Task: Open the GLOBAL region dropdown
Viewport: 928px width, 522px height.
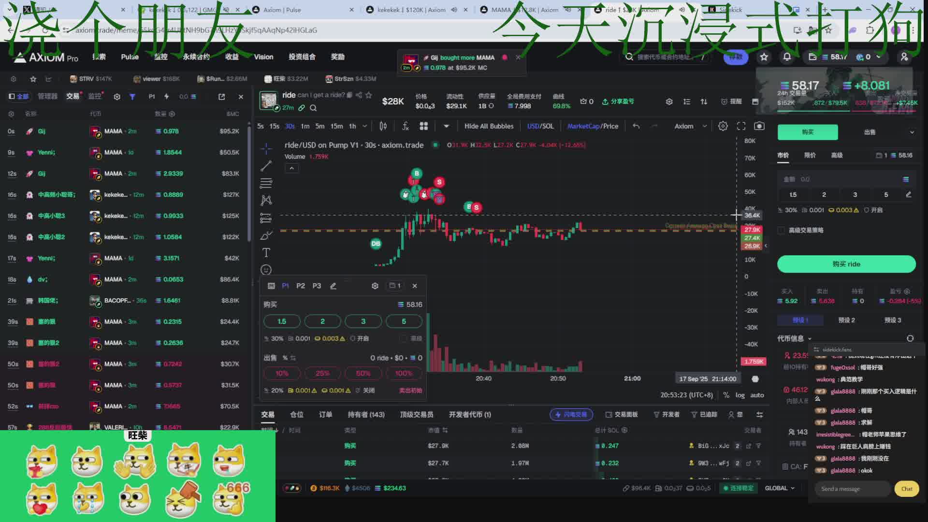Action: tap(779, 488)
